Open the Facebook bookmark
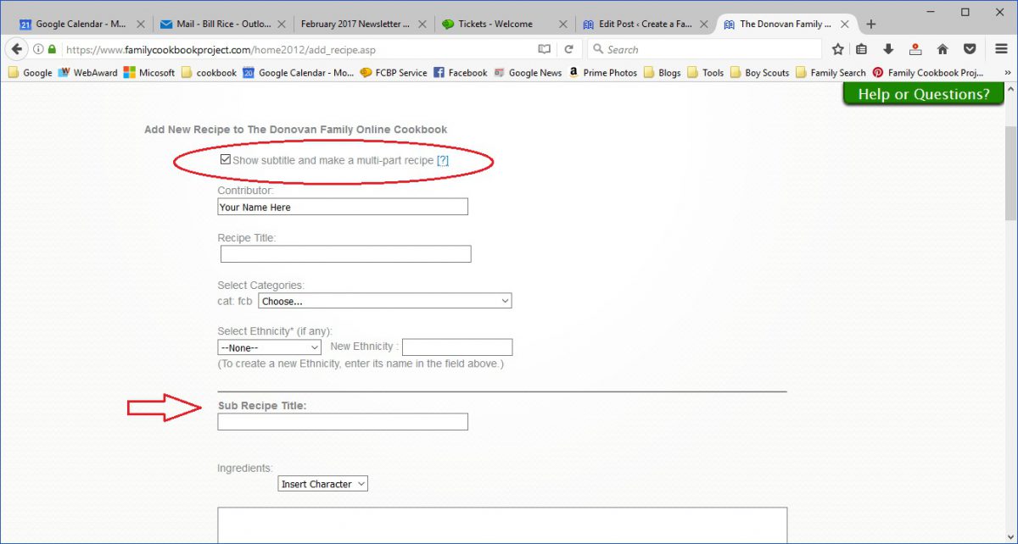This screenshot has height=544, width=1018. coord(461,73)
